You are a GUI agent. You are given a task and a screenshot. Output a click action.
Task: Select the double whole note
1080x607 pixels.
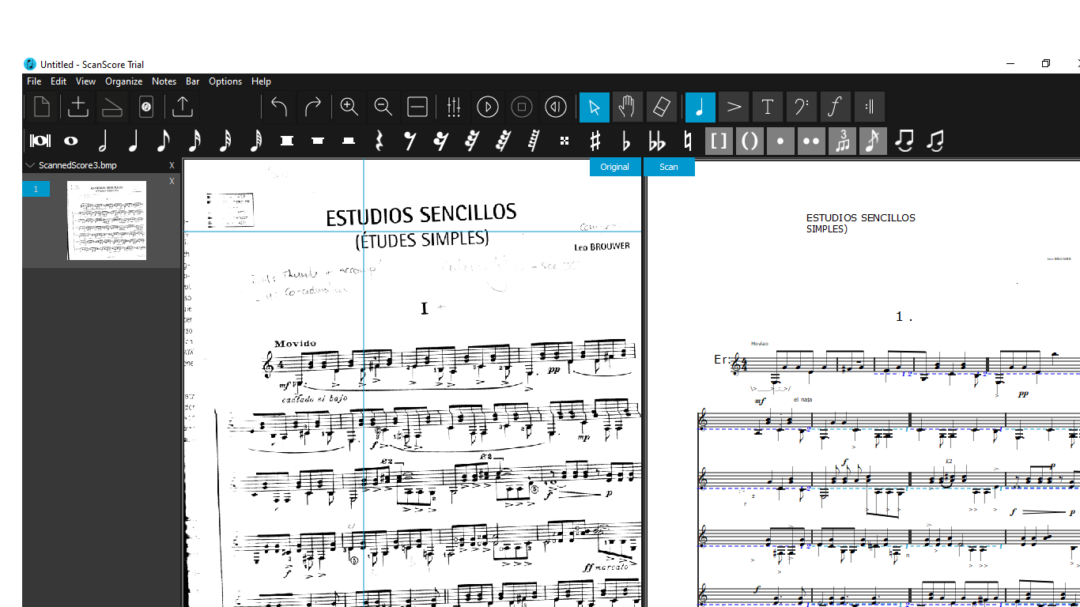click(40, 141)
